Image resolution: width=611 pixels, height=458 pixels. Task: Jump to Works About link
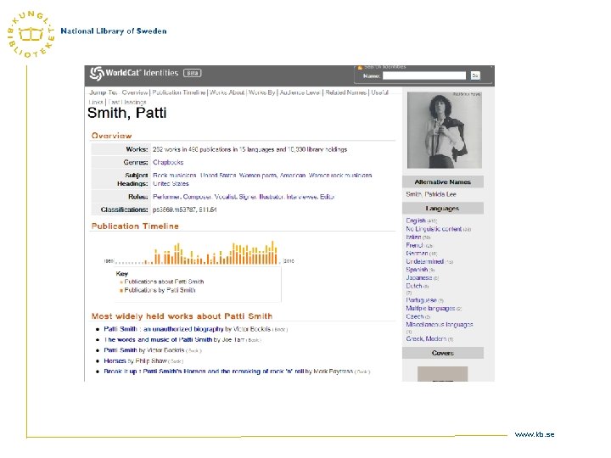(227, 92)
